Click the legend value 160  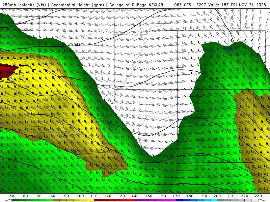click(x=162, y=196)
